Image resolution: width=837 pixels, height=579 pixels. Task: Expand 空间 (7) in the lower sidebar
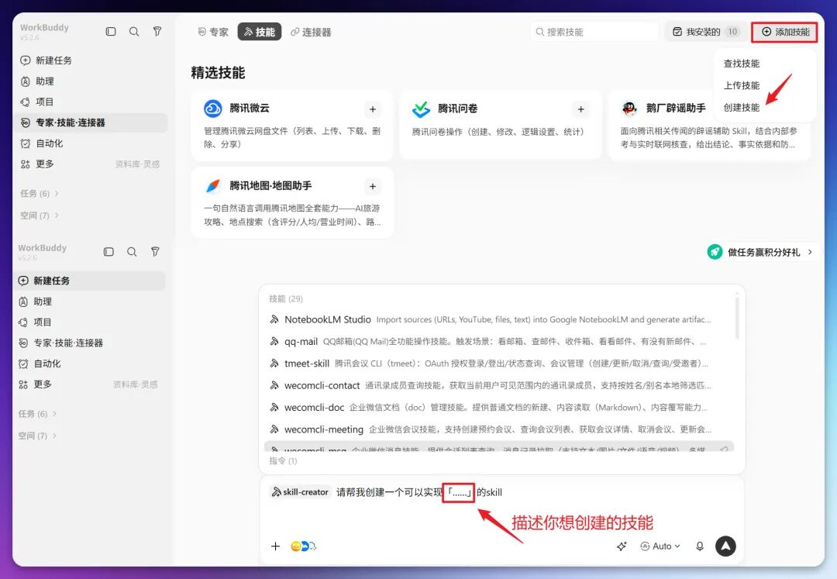pyautogui.click(x=37, y=436)
